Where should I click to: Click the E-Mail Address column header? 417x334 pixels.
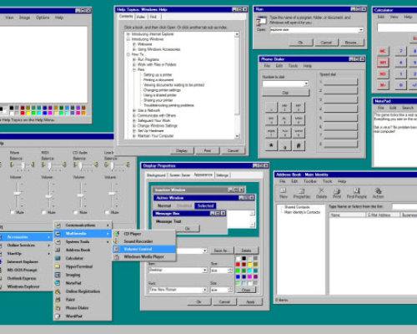[x=383, y=215]
